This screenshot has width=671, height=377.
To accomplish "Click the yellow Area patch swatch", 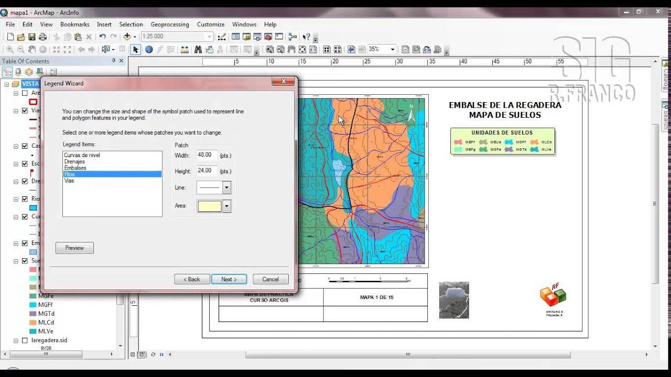I will click(x=209, y=206).
